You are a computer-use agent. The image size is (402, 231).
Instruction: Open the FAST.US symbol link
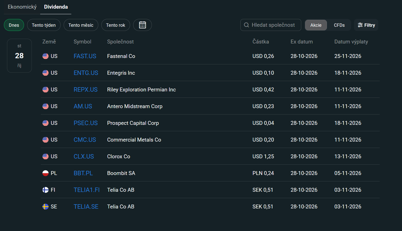coord(85,56)
